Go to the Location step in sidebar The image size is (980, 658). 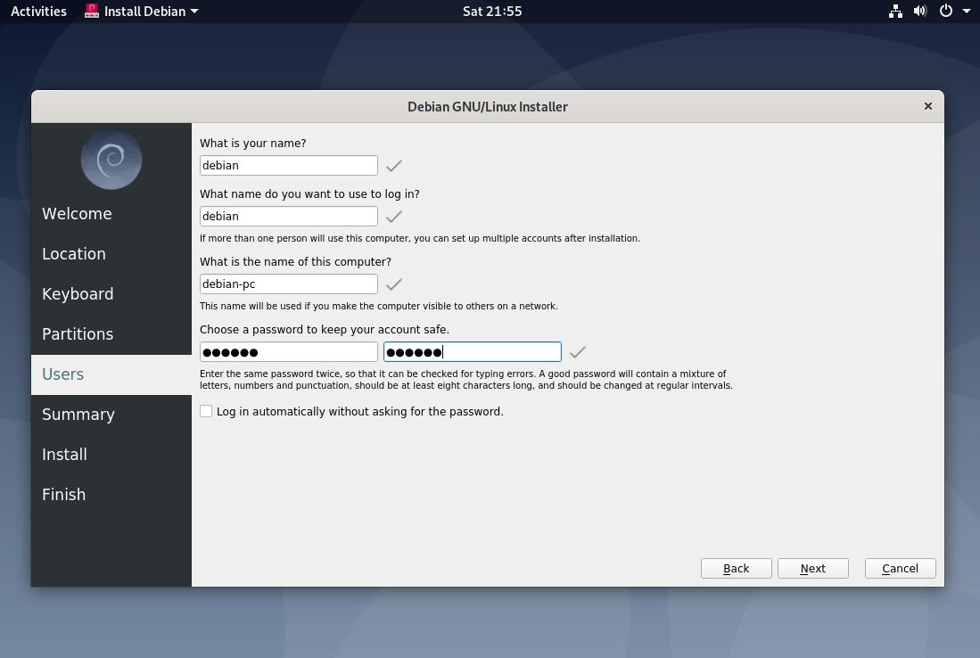(x=111, y=254)
